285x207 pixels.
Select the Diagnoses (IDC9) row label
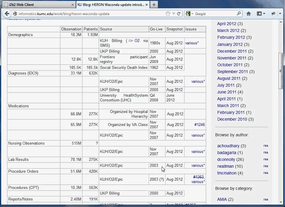(23, 73)
